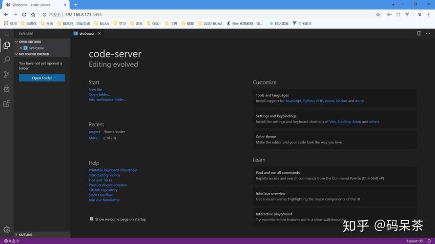Open the Interactive playground card
435x244 pixels.
tap(334, 217)
